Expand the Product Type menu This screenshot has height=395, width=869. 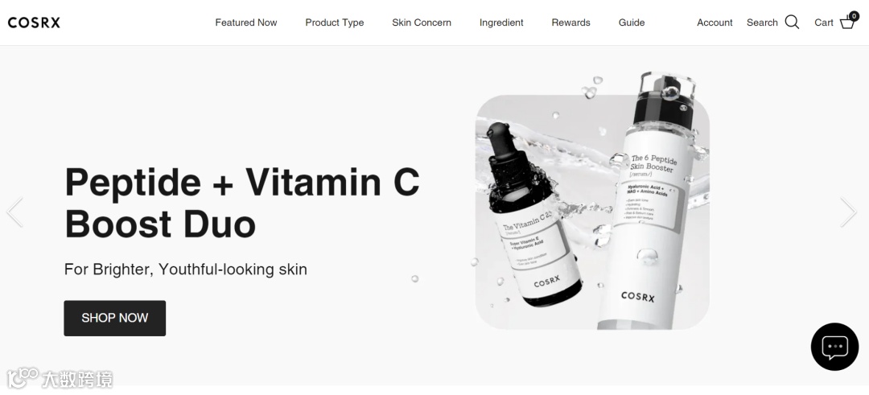[x=334, y=23]
